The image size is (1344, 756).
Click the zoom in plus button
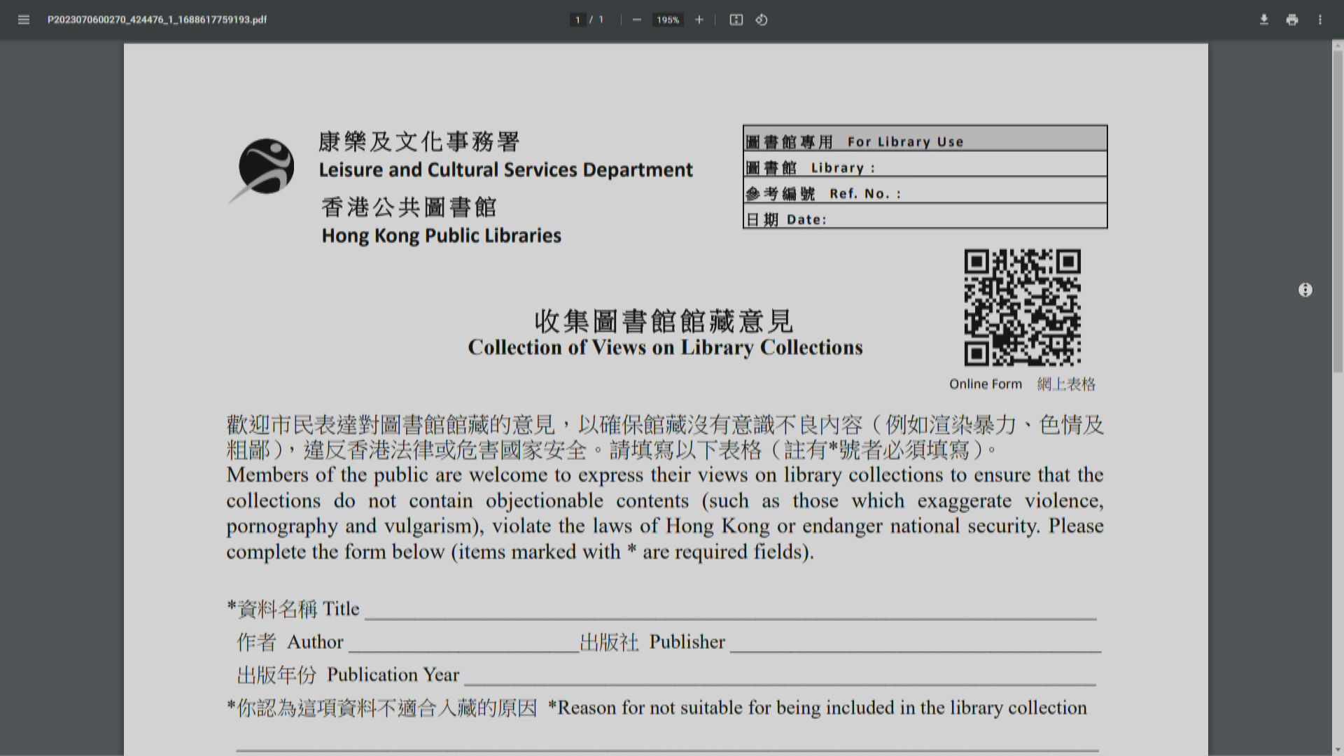pyautogui.click(x=699, y=20)
